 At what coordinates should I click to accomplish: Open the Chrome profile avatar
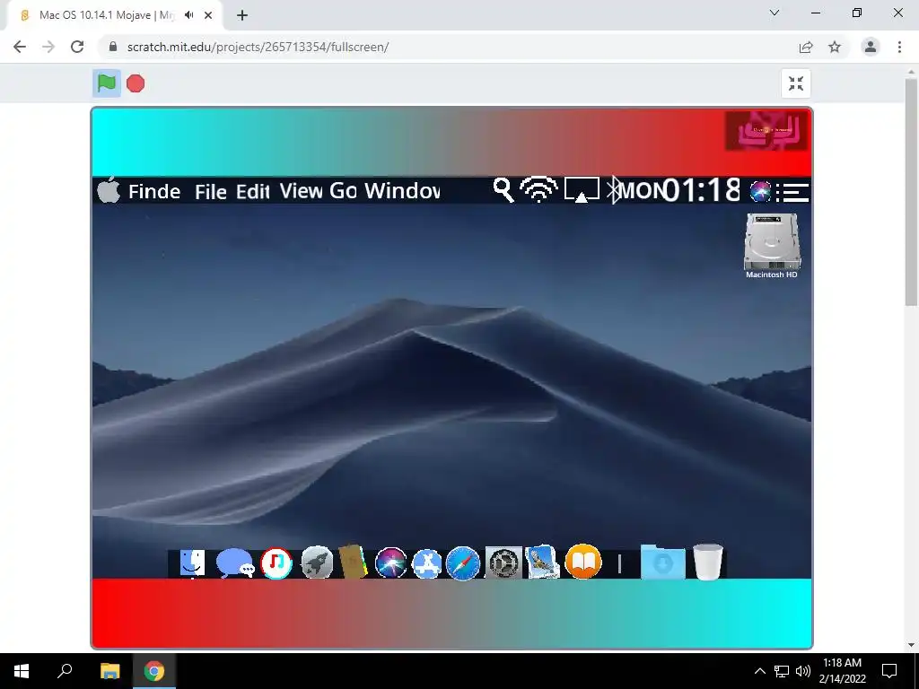[x=871, y=47]
